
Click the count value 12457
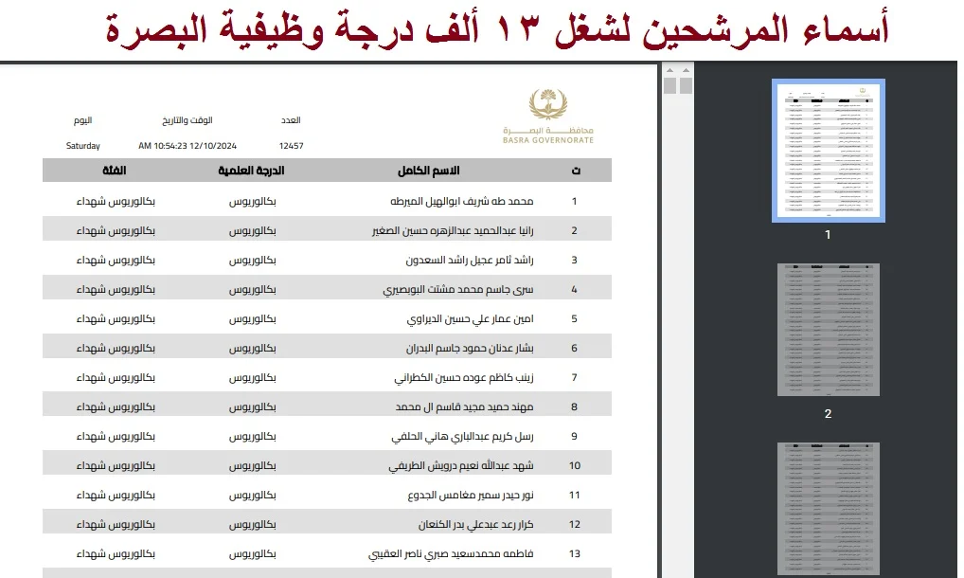pos(291,146)
